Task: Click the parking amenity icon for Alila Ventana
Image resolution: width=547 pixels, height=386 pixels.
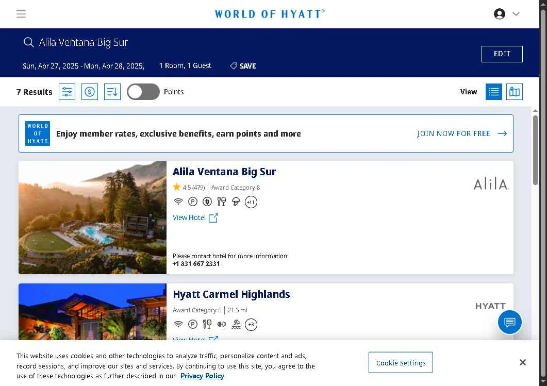Action: pyautogui.click(x=193, y=202)
